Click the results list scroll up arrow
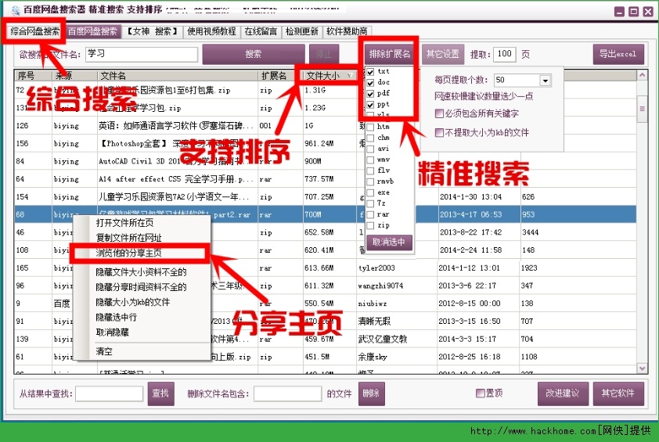 643,75
